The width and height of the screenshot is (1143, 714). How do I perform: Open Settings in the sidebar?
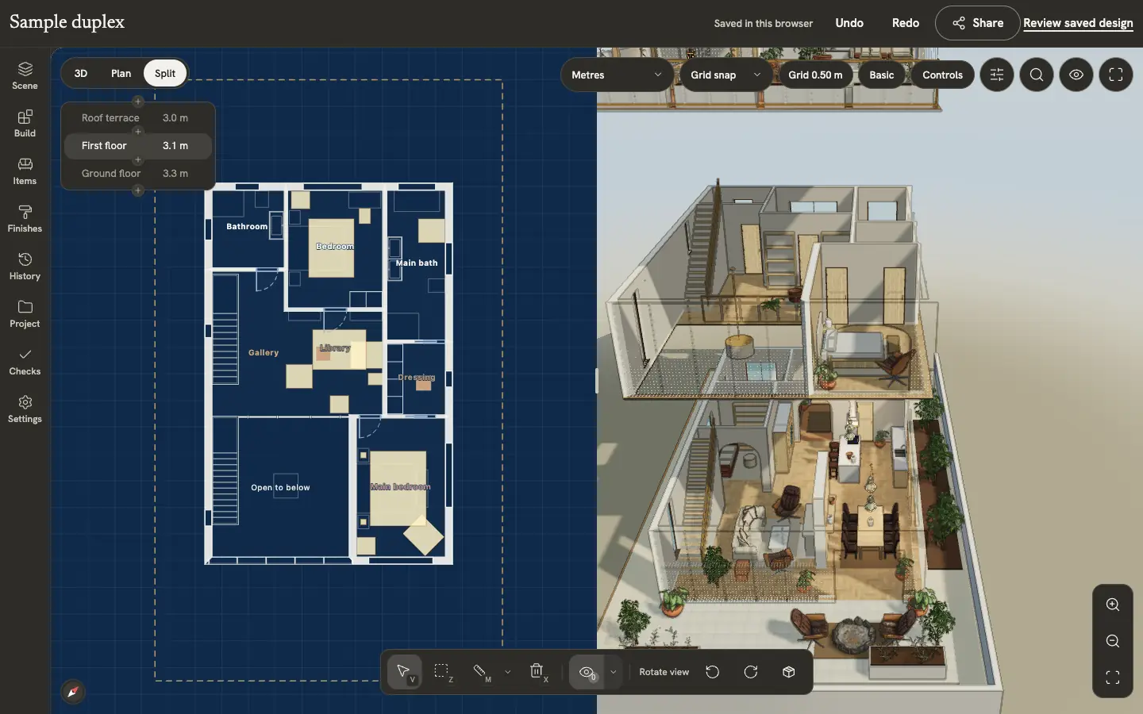click(25, 409)
